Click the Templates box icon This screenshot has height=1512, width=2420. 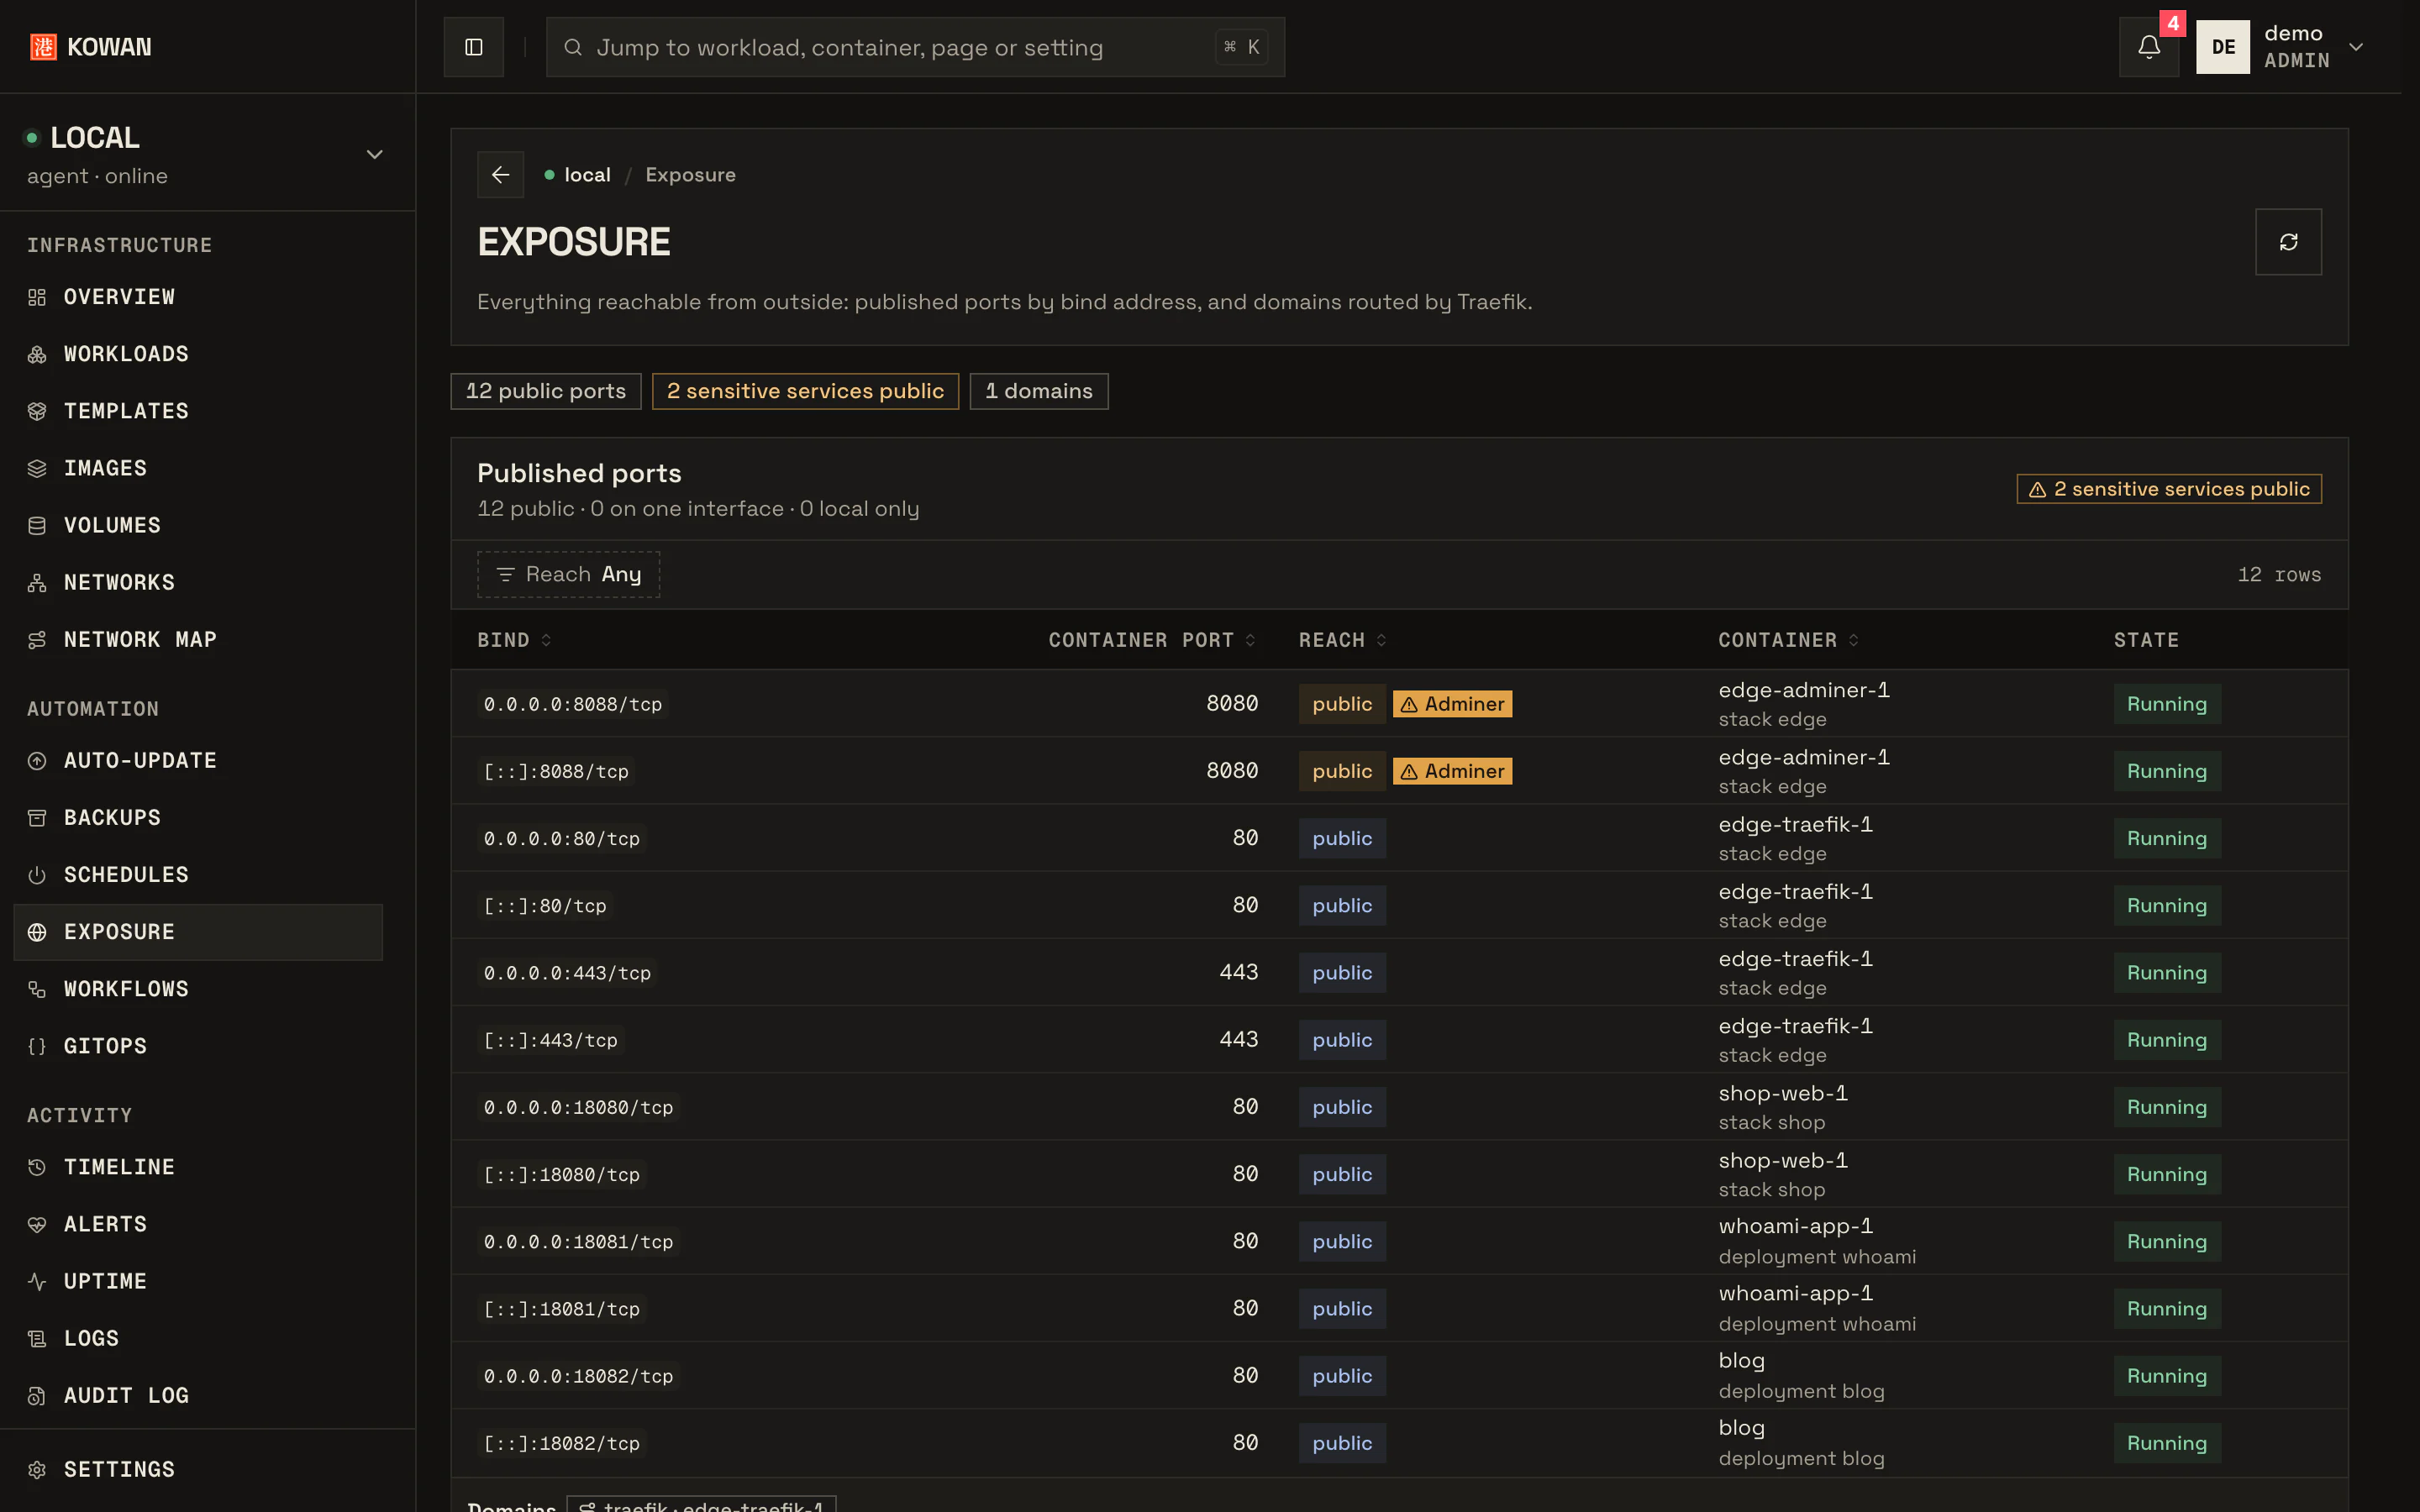[37, 411]
